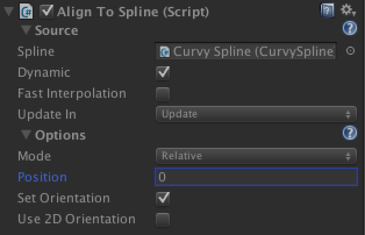Enable the Use 2D Orientation checkbox
The image size is (365, 235).
[x=163, y=219]
